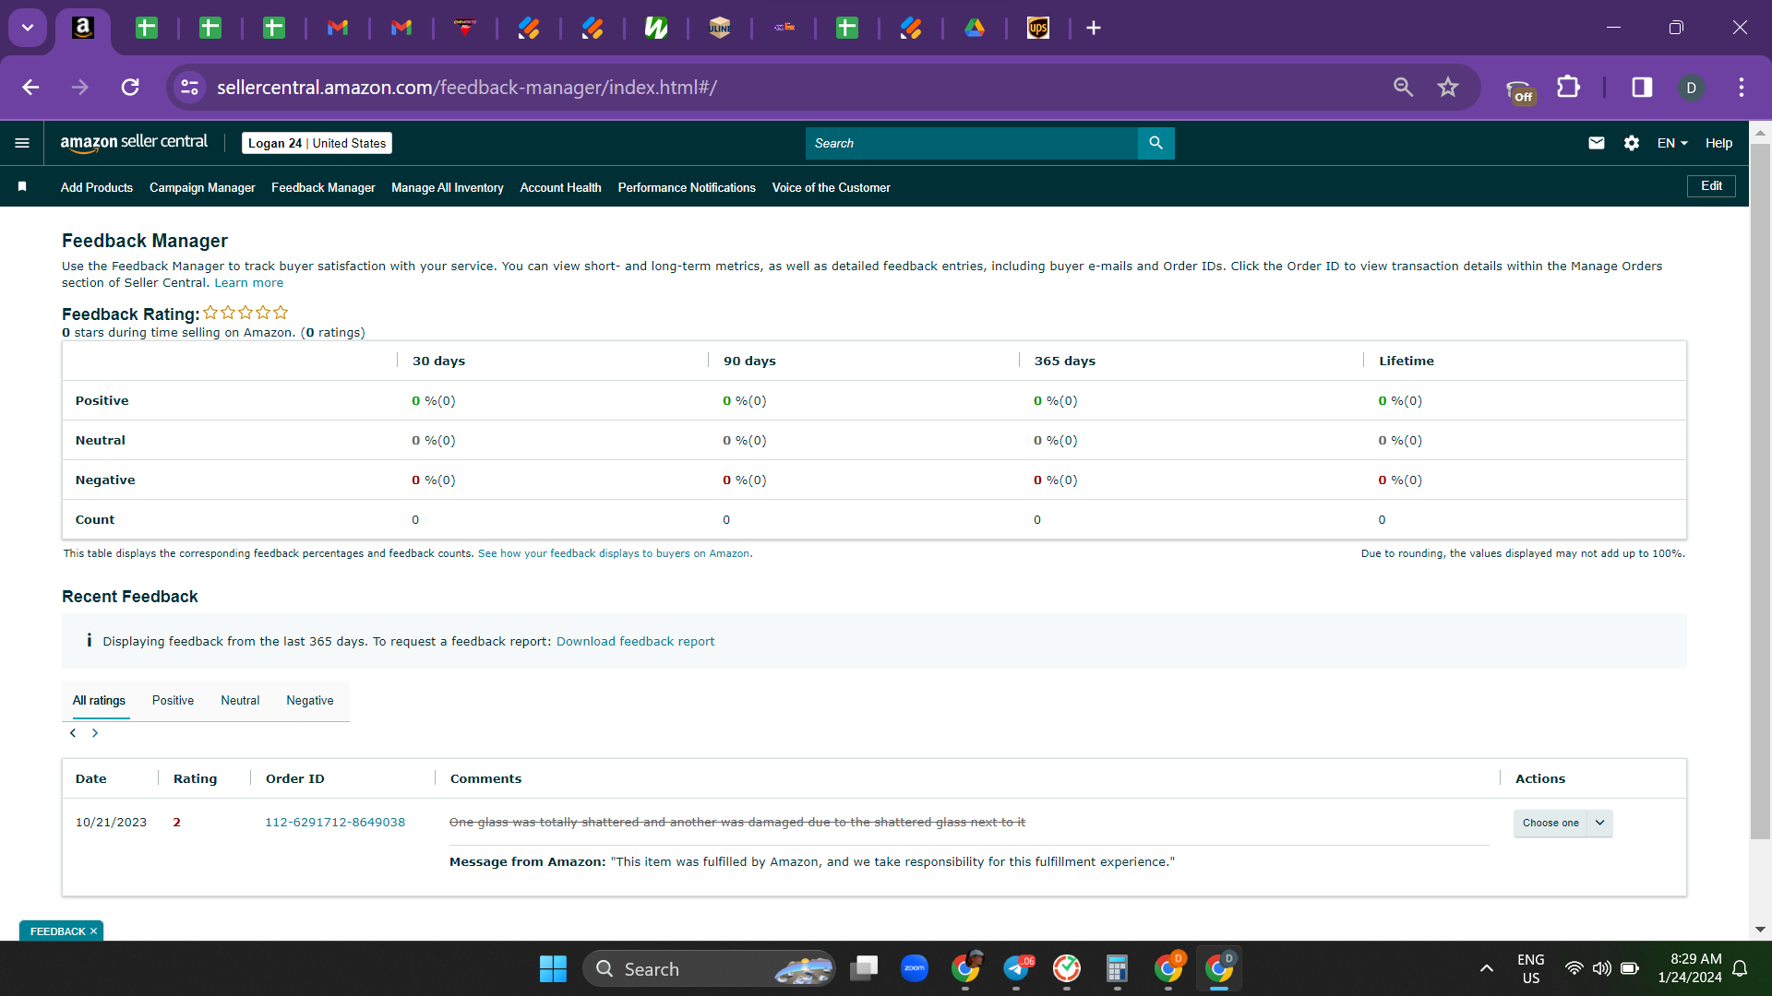The height and width of the screenshot is (996, 1772).
Task: Click the browser forward arrow
Action: pos(80,88)
